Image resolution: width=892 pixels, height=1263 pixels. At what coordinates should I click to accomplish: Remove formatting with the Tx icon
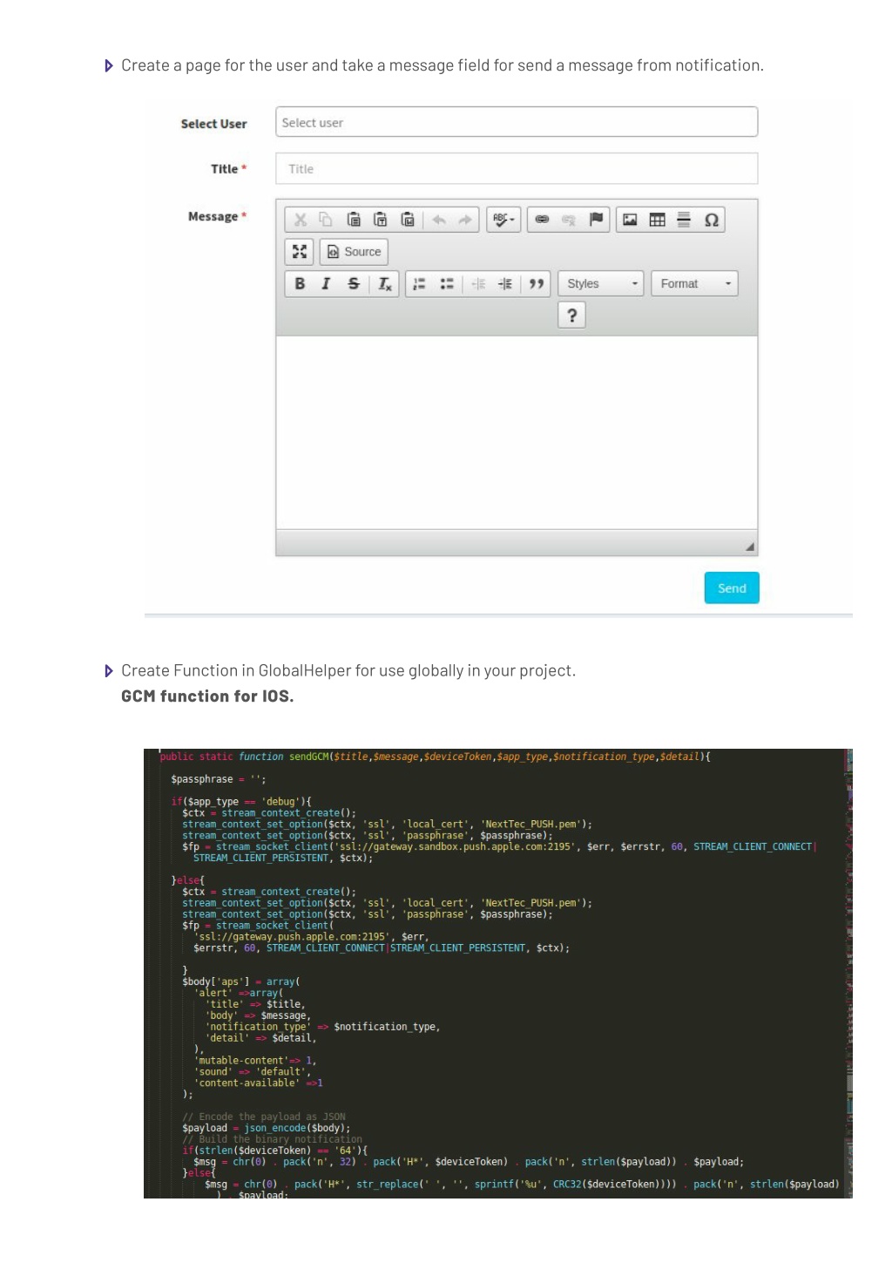click(384, 283)
